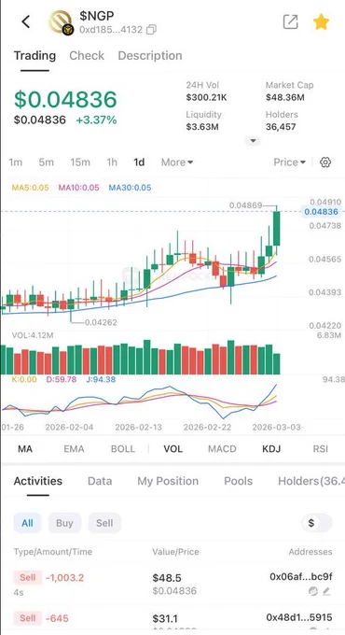Open the Holders tab
This screenshot has width=345, height=635.
[311, 481]
